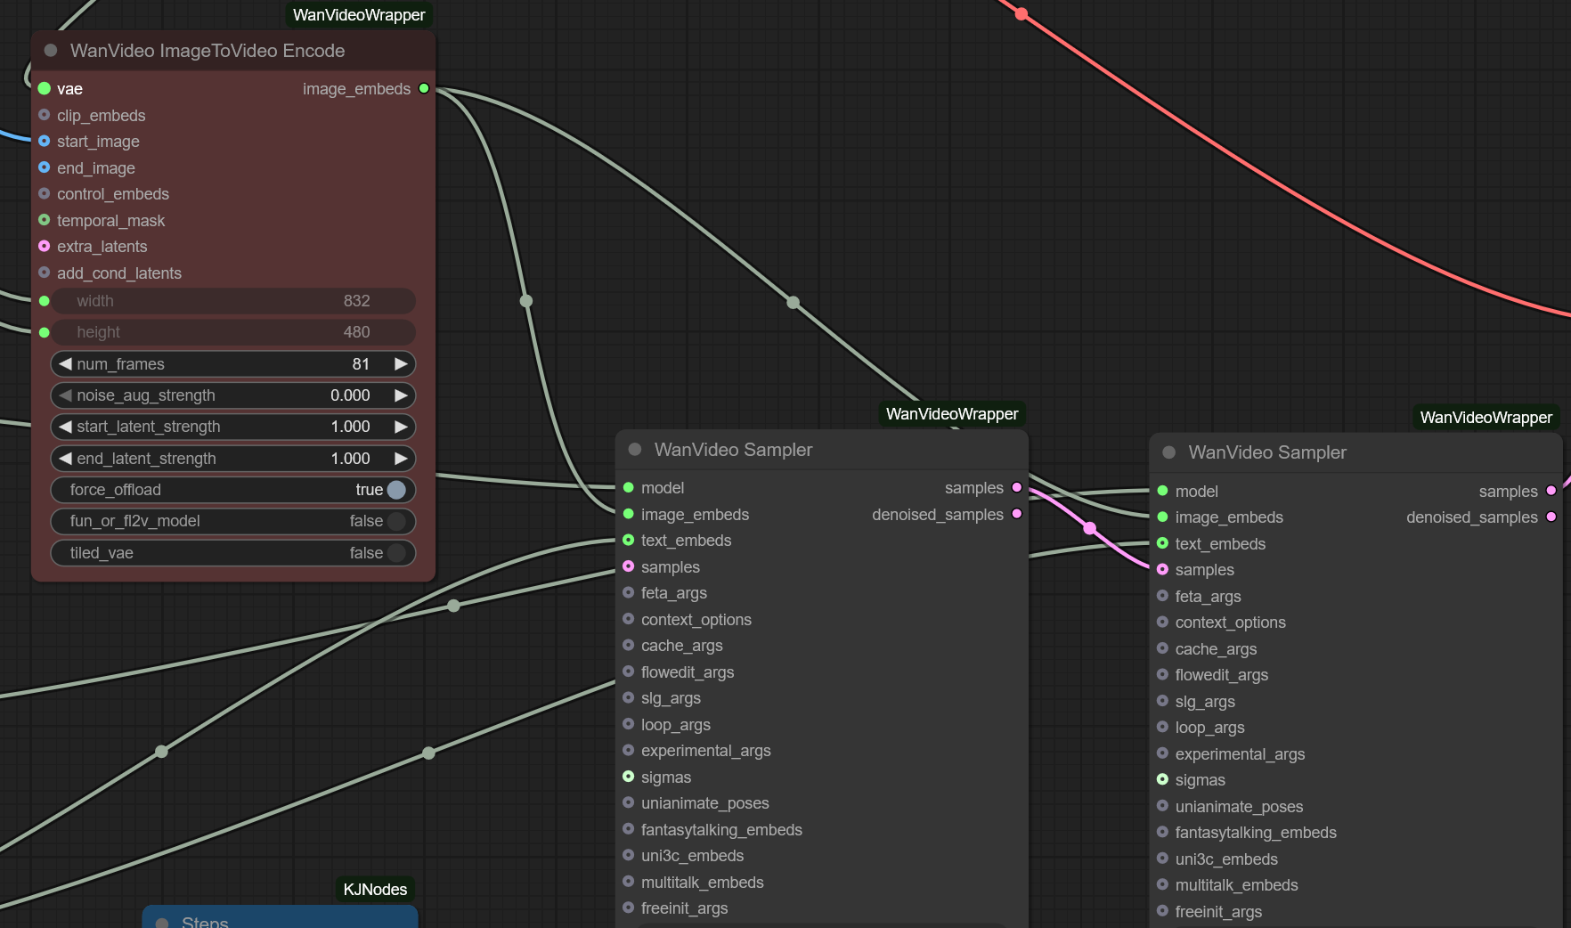Viewport: 1571px width, 928px height.
Task: Click the vae input socket on ImageToVideo Encode
Action: [x=45, y=88]
